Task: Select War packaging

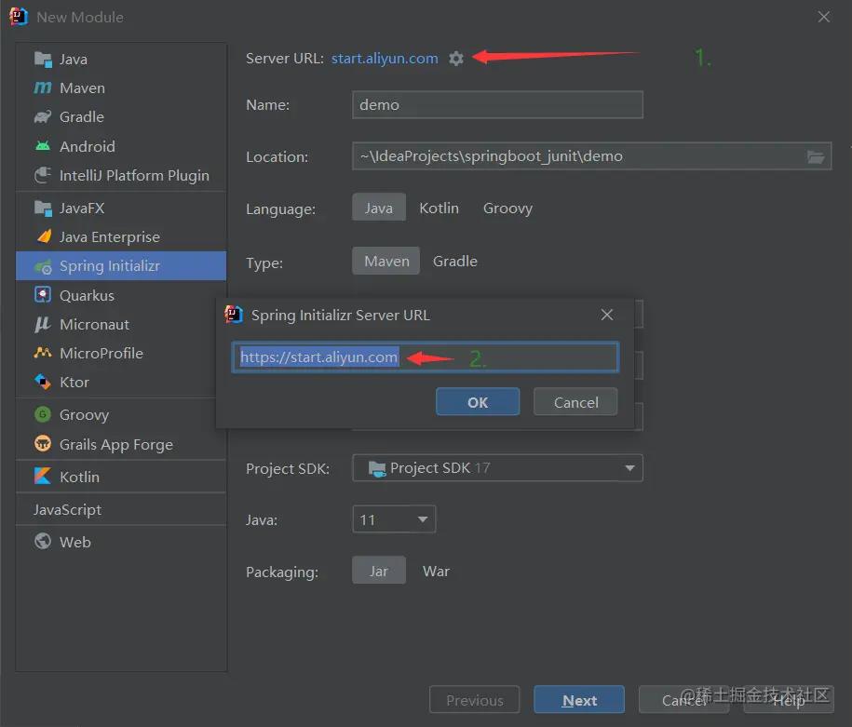Action: point(437,571)
